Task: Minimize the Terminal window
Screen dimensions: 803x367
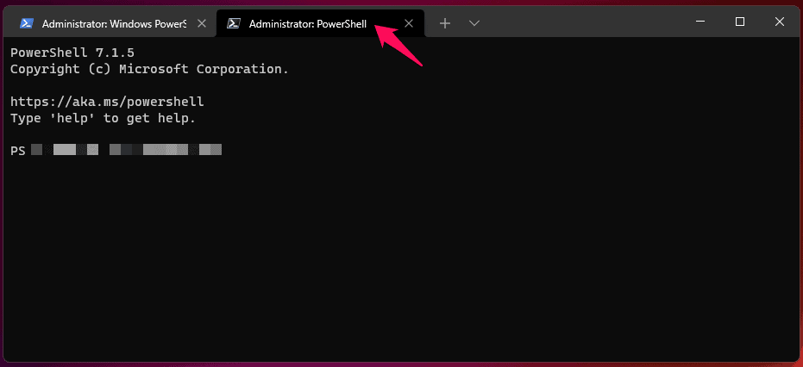Action: click(699, 22)
